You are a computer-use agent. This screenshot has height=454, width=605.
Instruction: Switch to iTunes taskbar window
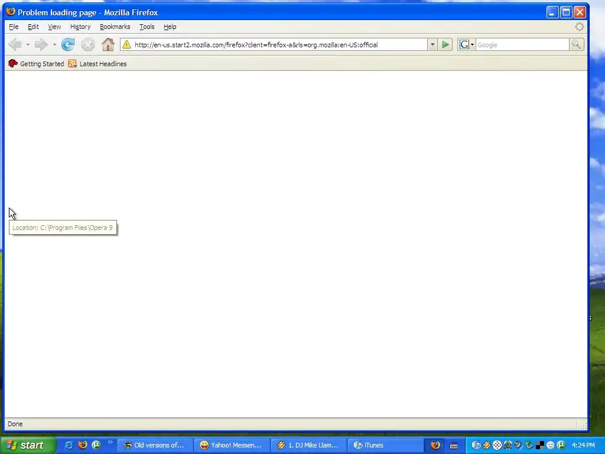(x=385, y=445)
